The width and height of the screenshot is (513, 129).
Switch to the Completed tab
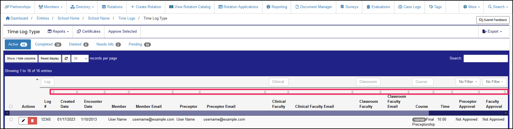coord(48,44)
